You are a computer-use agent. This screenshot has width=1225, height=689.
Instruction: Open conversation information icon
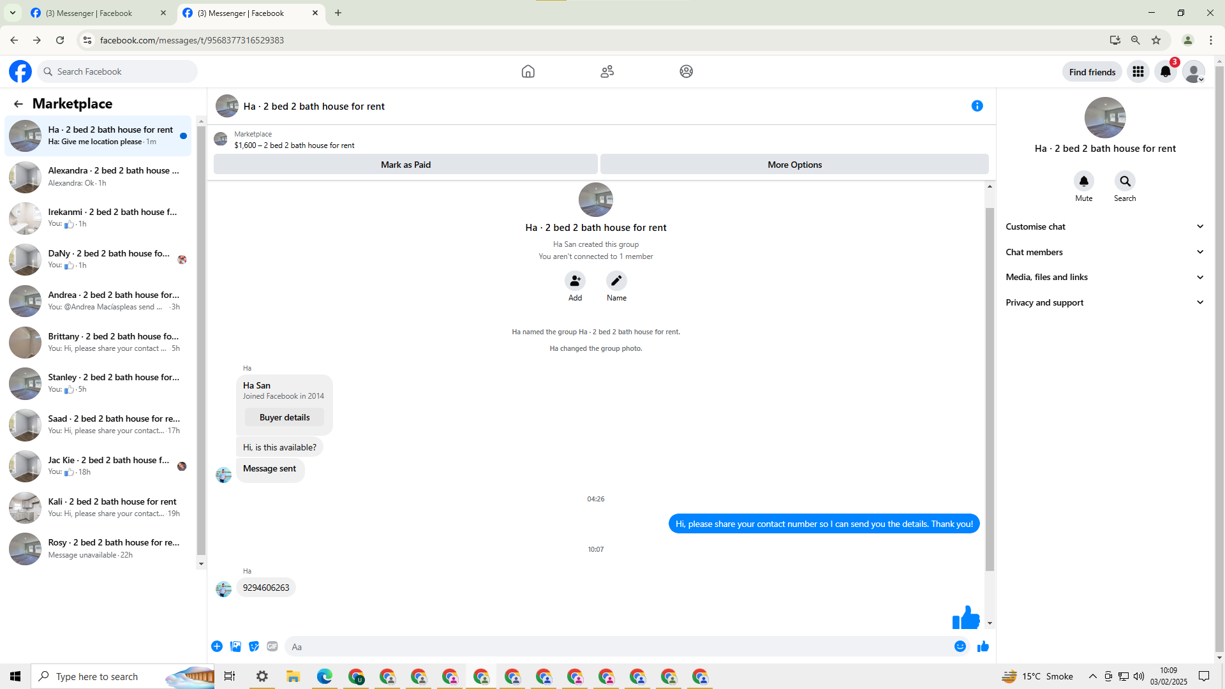pos(977,106)
